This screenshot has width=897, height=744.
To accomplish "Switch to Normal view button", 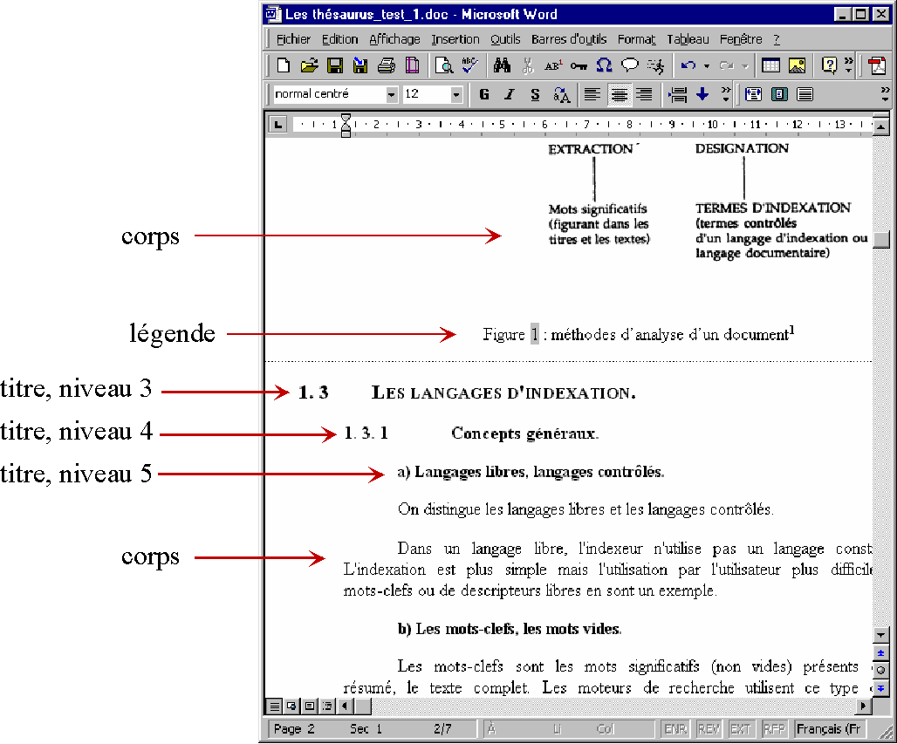I will point(275,706).
